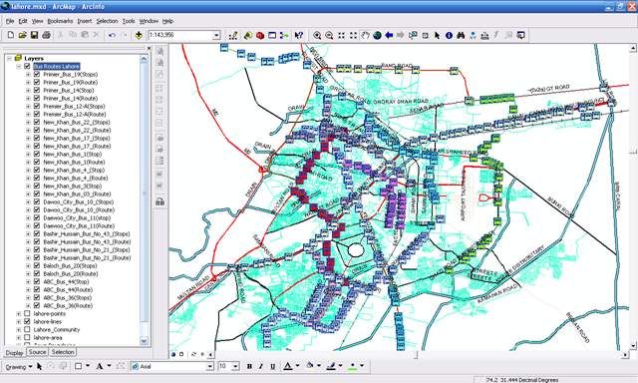Click the map view scroll up arrow
The image size is (638, 383).
point(633,48)
